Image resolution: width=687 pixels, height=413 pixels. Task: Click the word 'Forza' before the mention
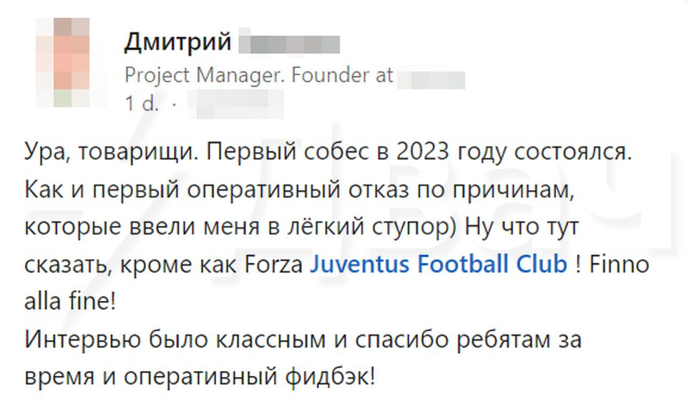(x=275, y=264)
